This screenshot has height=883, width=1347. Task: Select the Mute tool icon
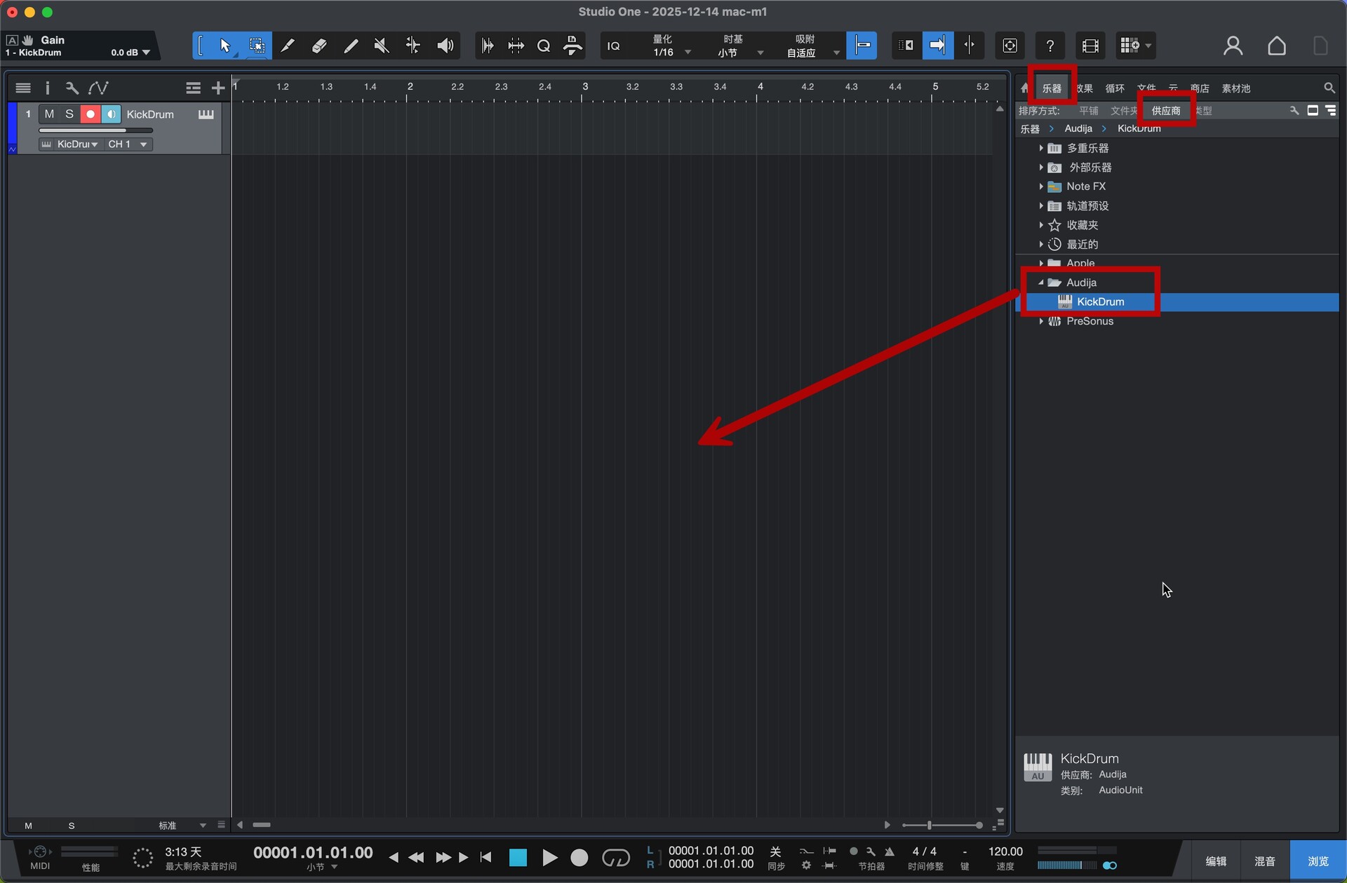[382, 46]
